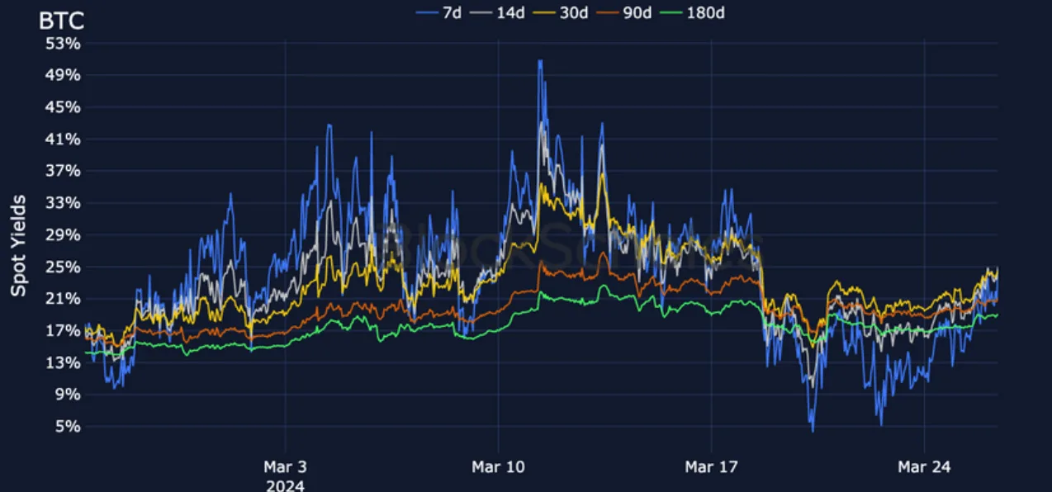Screen dimensions: 1052x492
Task: Click the 53% y-axis tick label
Action: [x=64, y=43]
